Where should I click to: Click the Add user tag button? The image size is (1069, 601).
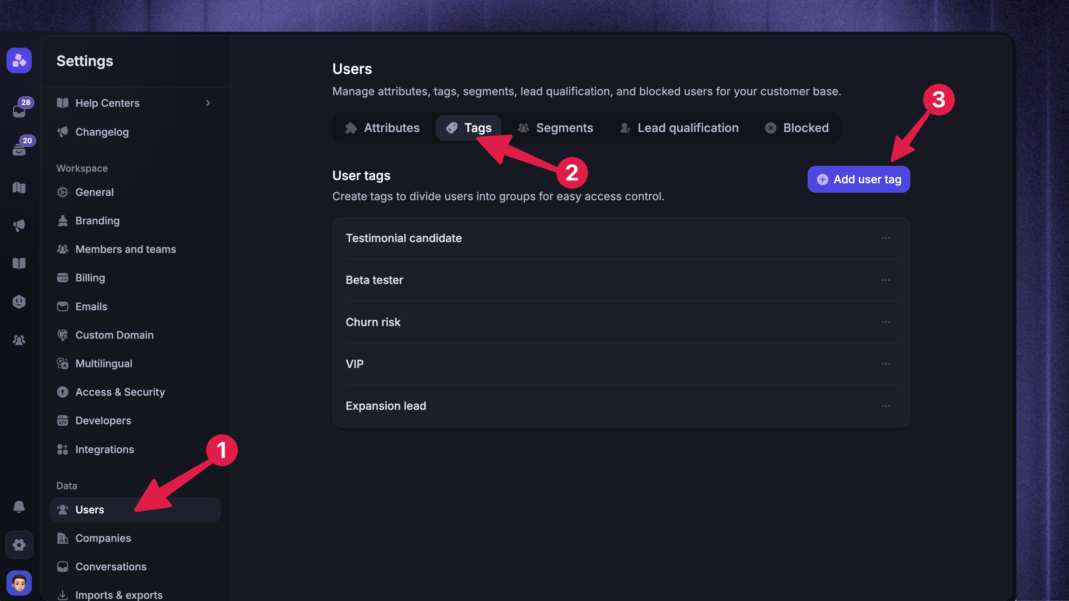point(859,179)
